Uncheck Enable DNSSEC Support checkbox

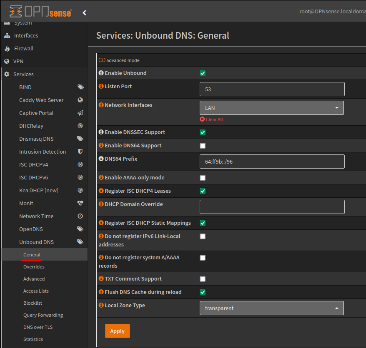pos(203,133)
